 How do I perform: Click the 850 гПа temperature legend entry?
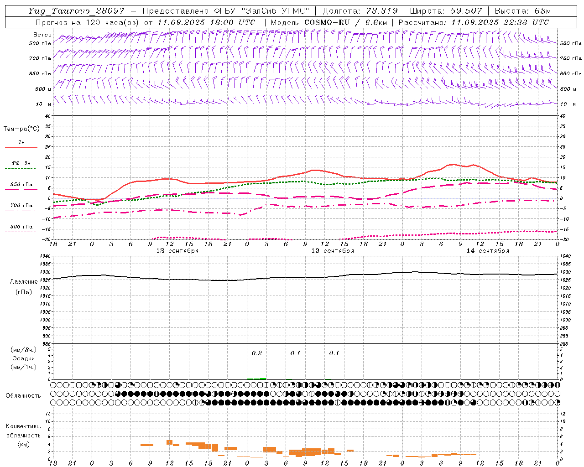click(21, 185)
